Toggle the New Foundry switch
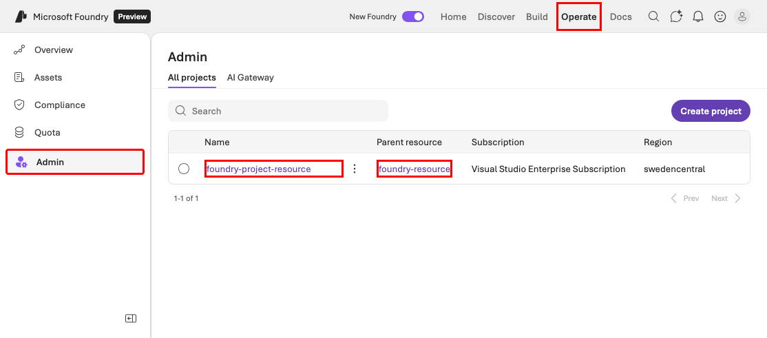 click(x=413, y=17)
